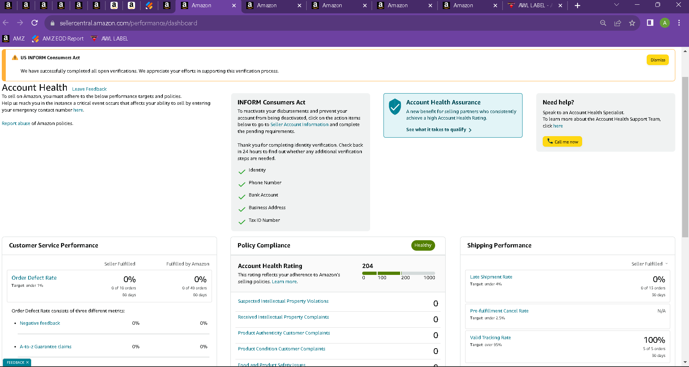Click the browser forward arrow
Viewport: 689px width, 367px height.
[x=20, y=23]
